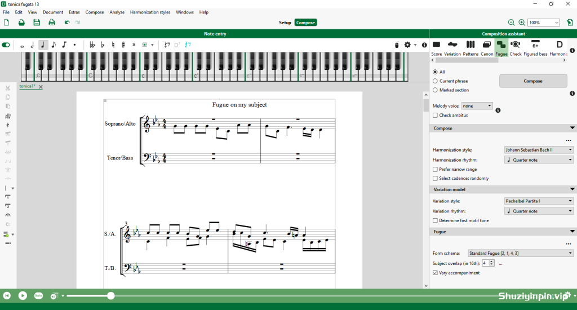Apply double flat accidental
577x310 pixels.
coord(92,45)
